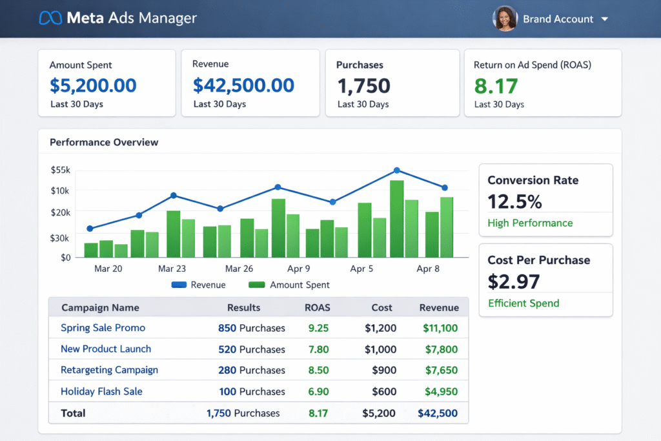This screenshot has width=661, height=441.
Task: Select the Retargeting Campaign link
Action: (109, 370)
